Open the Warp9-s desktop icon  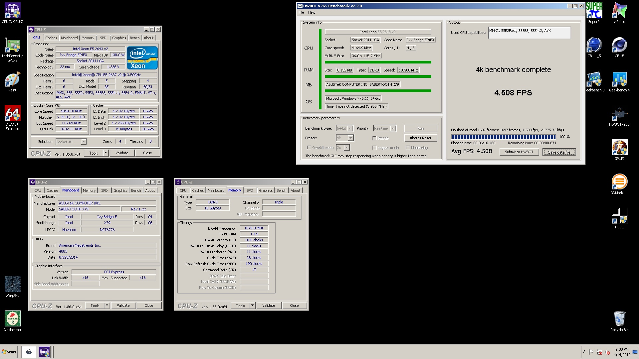[x=12, y=287]
